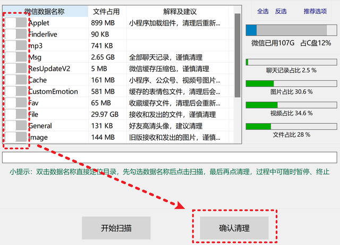Click the 全部聊天记录，谨慎清理 description
340x245 pixels.
click(166, 57)
